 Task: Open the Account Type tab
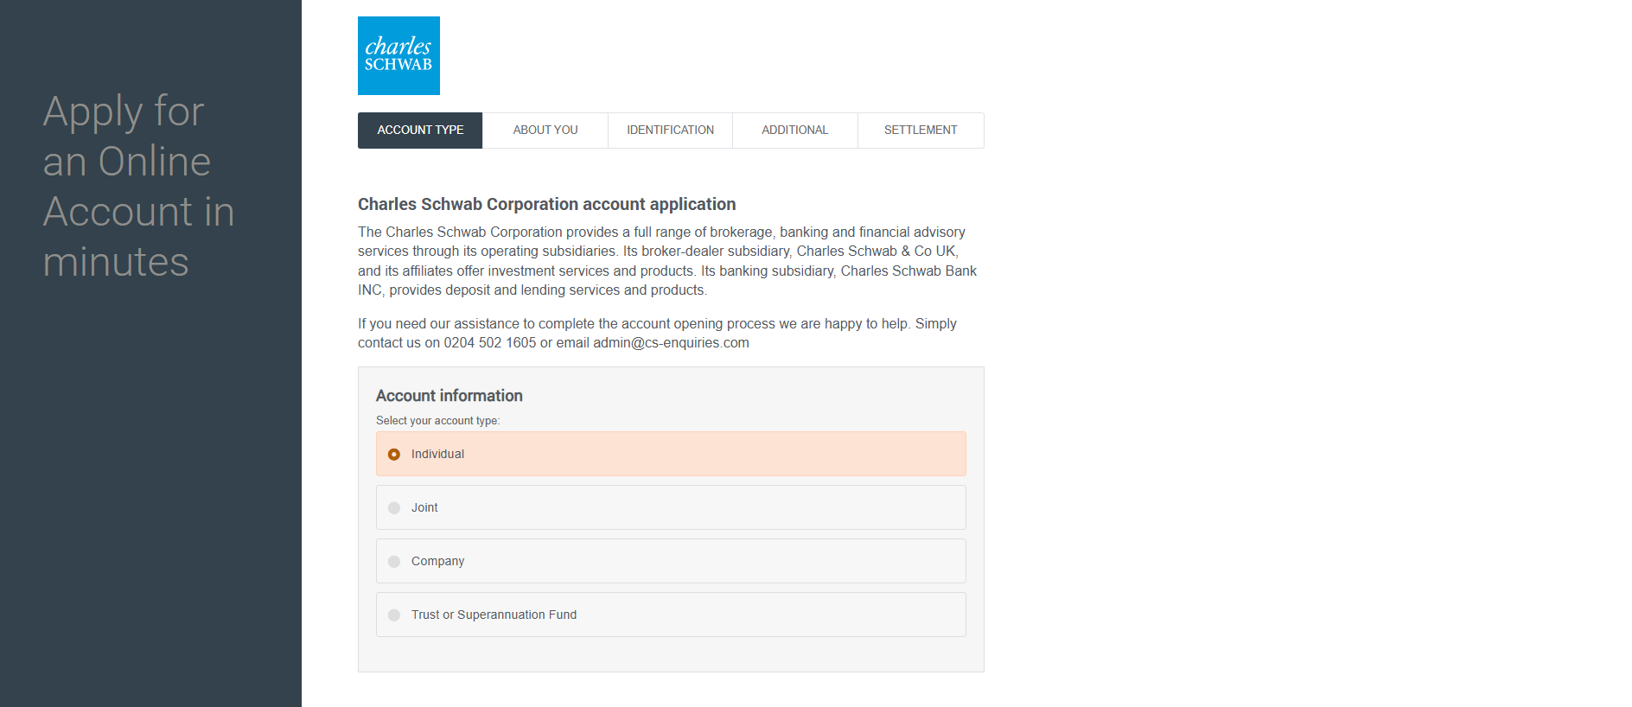click(420, 131)
